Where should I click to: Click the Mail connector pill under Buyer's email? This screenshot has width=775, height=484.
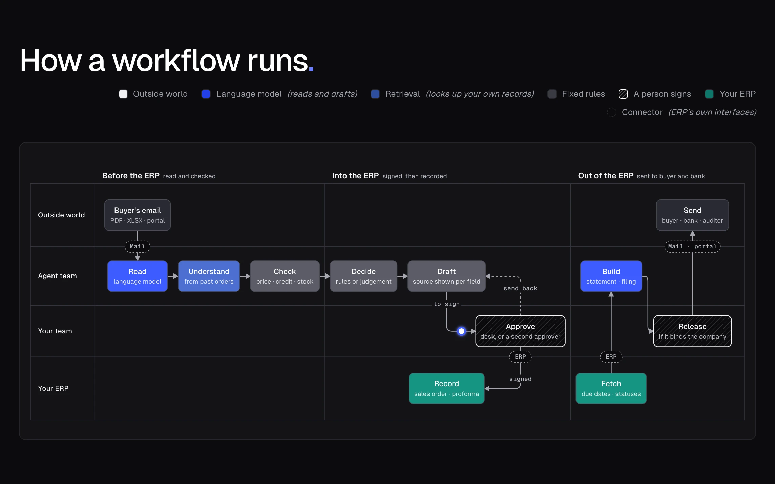[138, 247]
